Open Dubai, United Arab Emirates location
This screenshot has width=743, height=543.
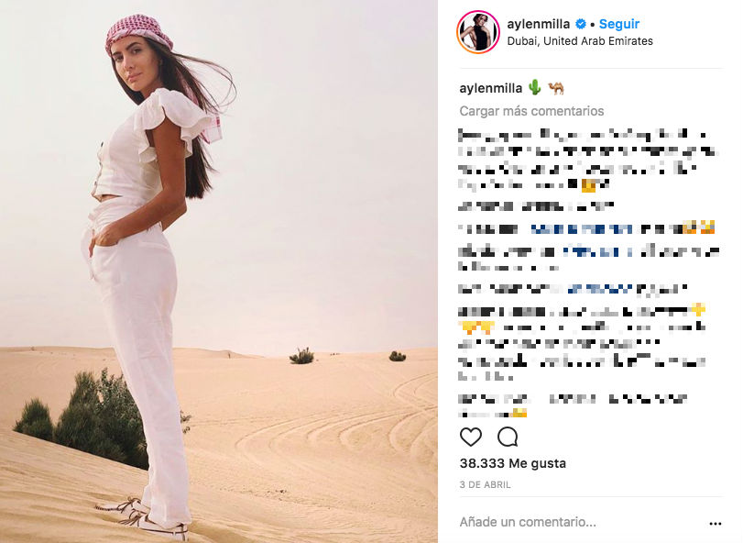(x=580, y=41)
